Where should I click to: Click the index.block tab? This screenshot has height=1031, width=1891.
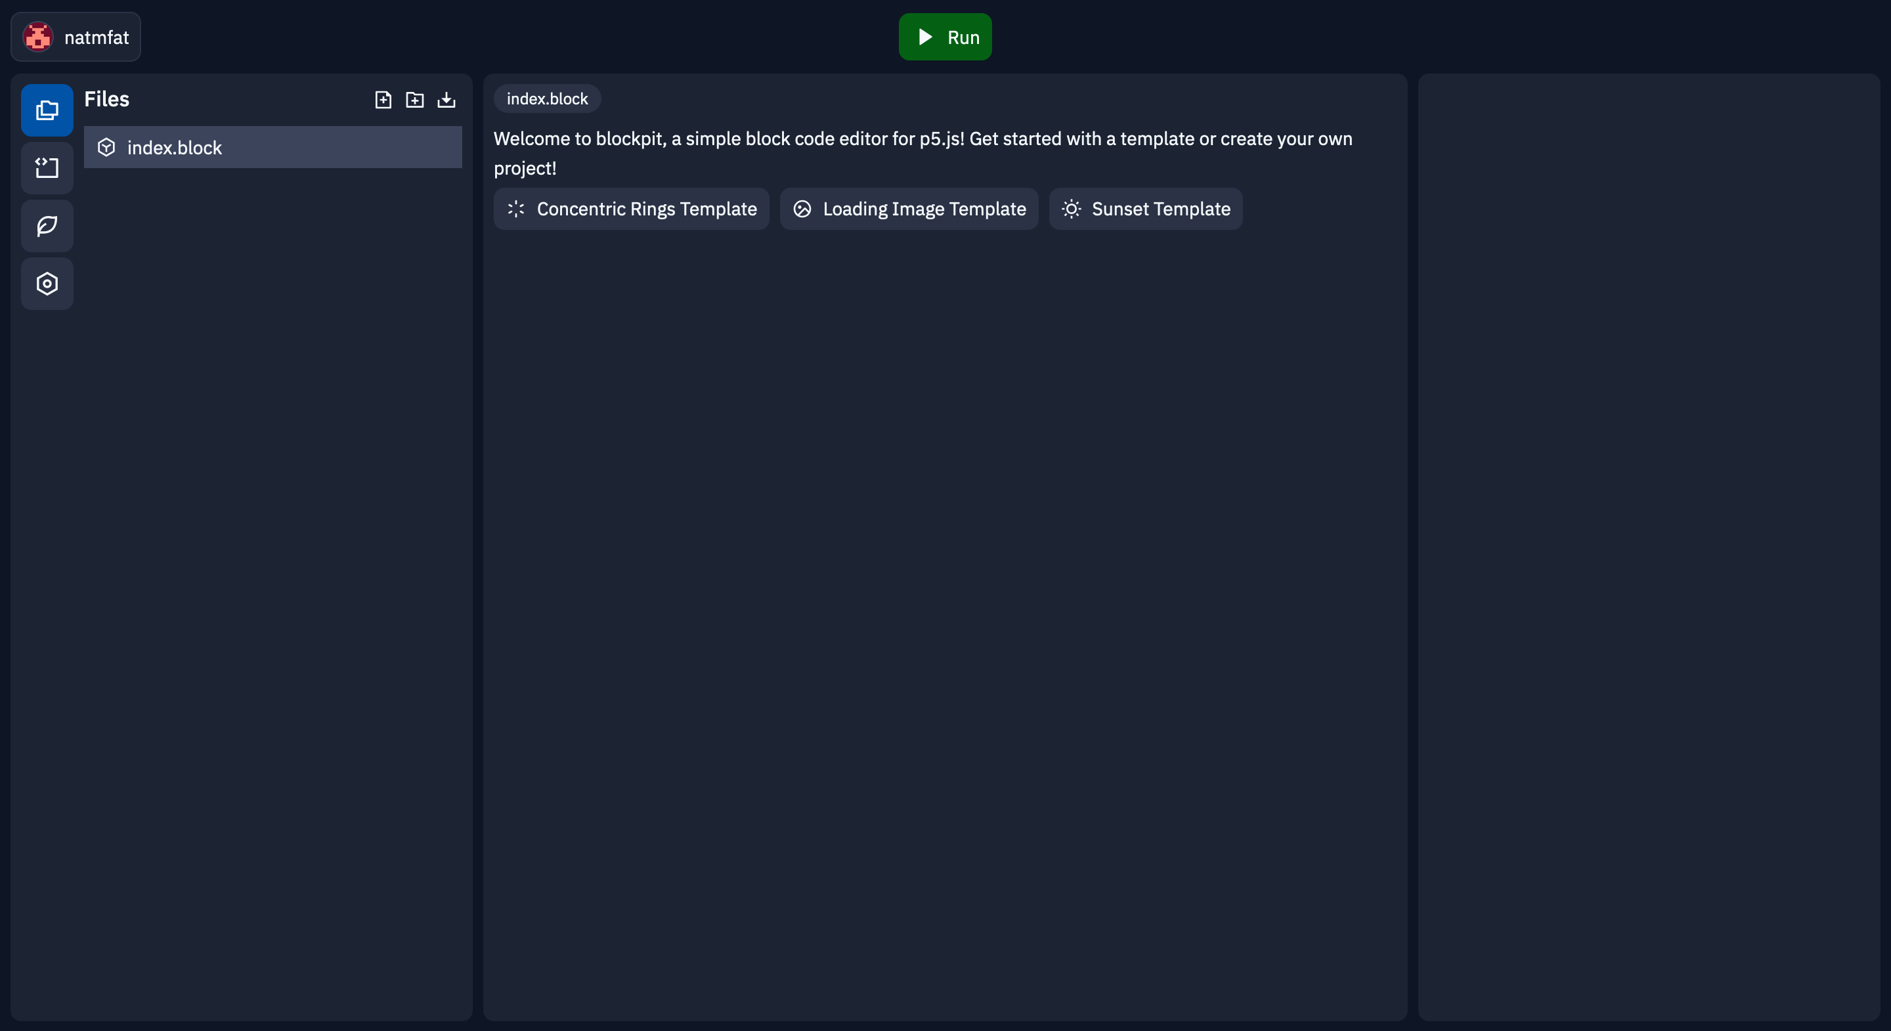point(546,98)
